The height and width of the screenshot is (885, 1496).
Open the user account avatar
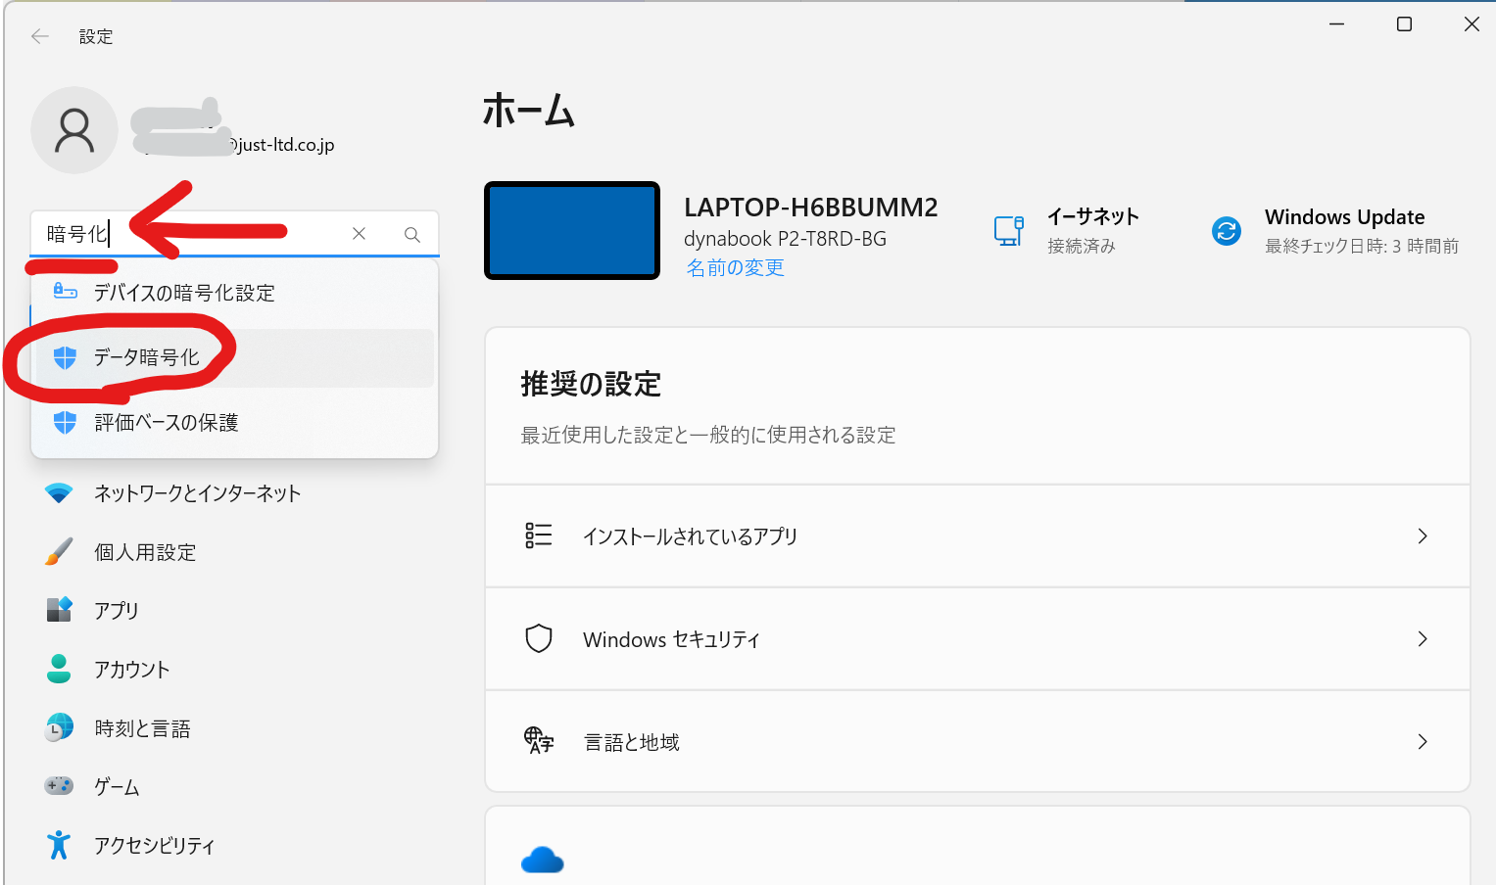[x=74, y=130]
